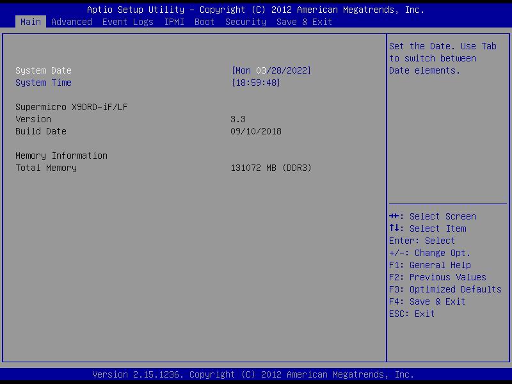This screenshot has width=512, height=384.
Task: Click the F3: Optimized Defaults hint
Action: pyautogui.click(x=445, y=289)
